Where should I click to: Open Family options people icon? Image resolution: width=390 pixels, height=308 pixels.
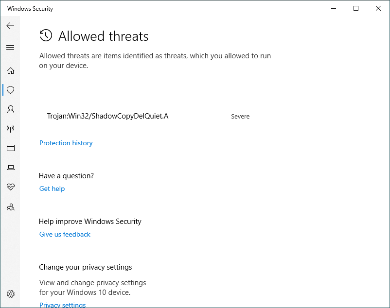tap(10, 207)
